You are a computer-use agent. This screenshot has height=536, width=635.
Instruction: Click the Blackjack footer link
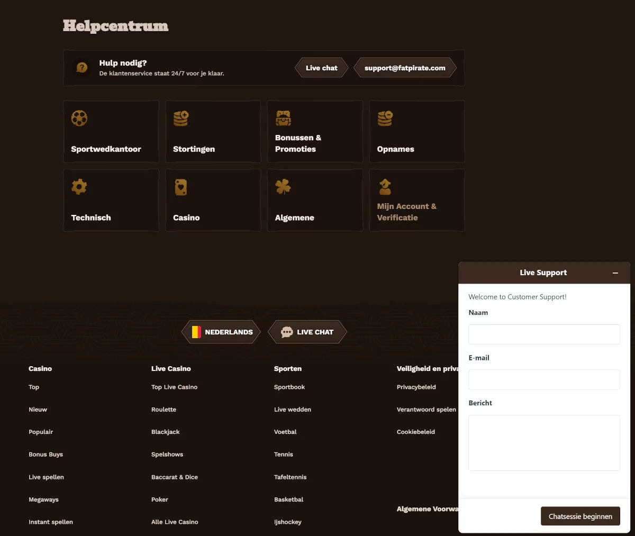point(166,432)
